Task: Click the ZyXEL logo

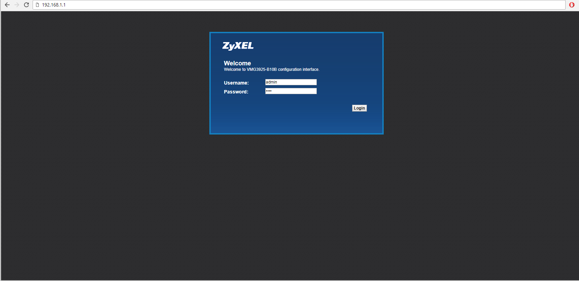Action: 238,46
